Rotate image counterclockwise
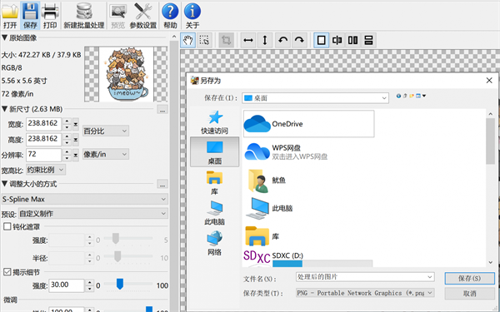500x312 pixels. coord(282,40)
